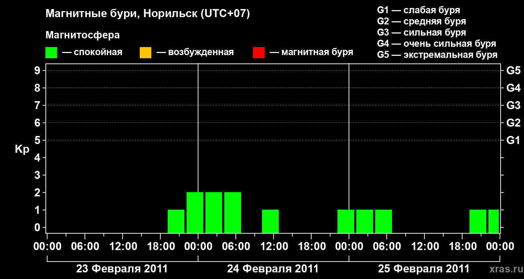
Task: Click the '23 Февраля 2011' date label
Action: pyautogui.click(x=122, y=269)
